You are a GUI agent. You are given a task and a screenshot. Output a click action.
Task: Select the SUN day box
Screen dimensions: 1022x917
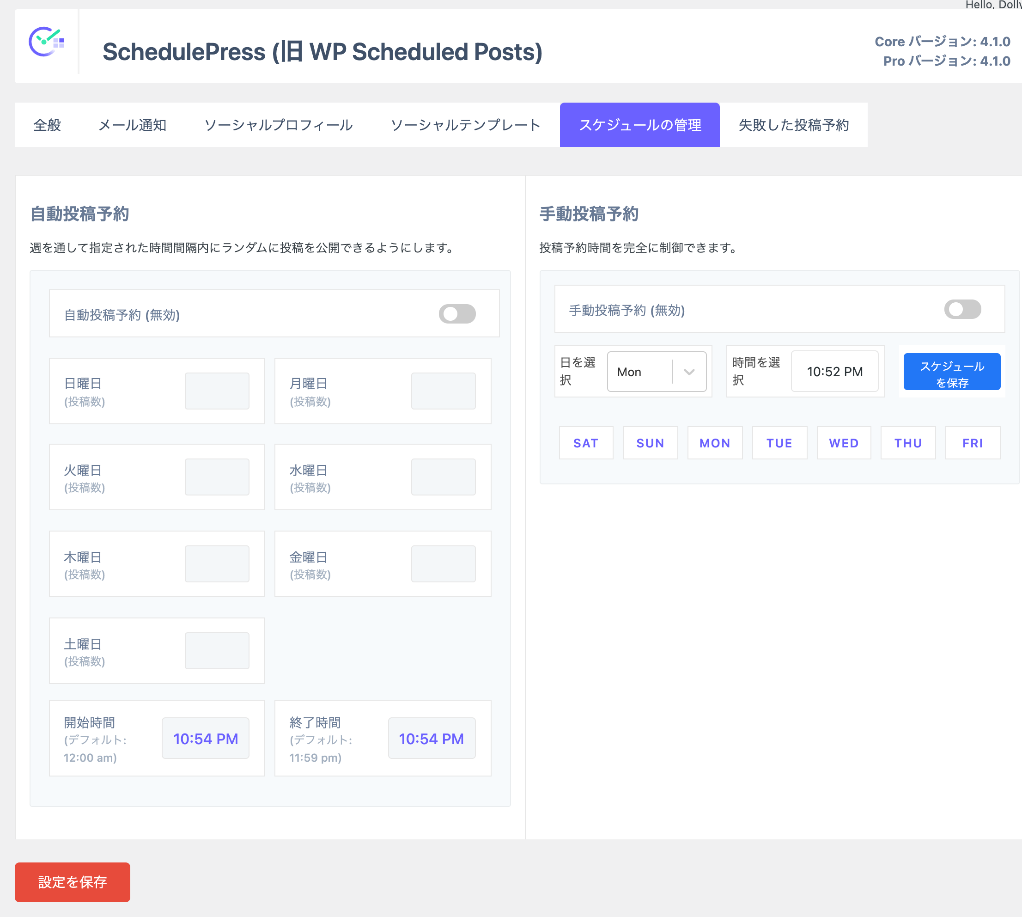pyautogui.click(x=650, y=443)
